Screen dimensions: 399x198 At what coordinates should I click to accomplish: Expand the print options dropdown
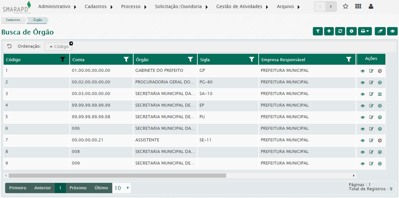(365, 31)
